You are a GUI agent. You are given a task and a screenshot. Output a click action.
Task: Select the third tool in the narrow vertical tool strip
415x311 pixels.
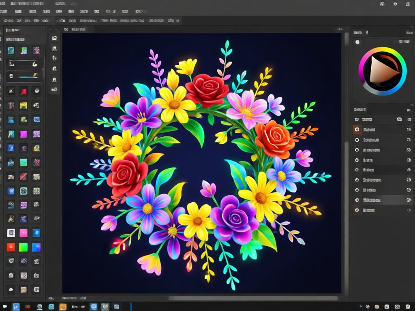coord(55,58)
